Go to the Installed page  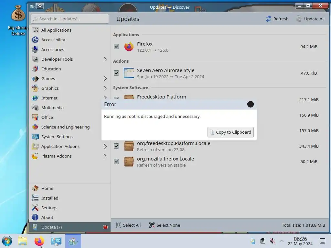click(x=70, y=198)
